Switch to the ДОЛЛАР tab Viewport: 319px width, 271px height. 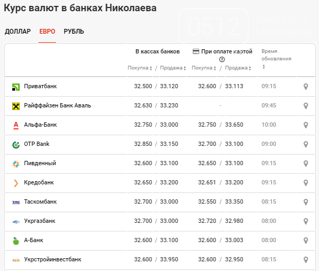(x=18, y=32)
